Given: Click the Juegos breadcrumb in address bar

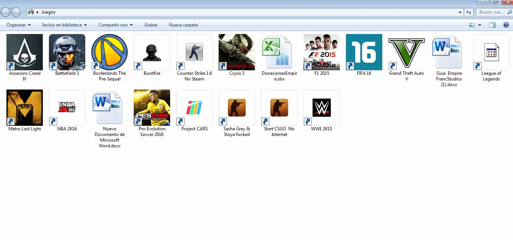Looking at the screenshot, I should tap(48, 12).
